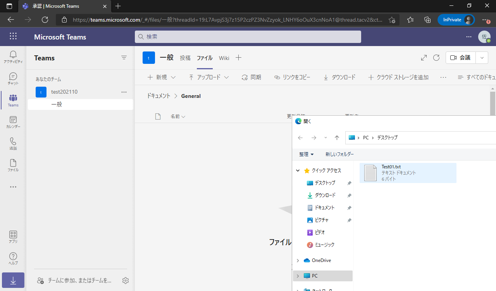The image size is (496, 291).
Task: Start a meeting with 会議 button
Action: 461,58
